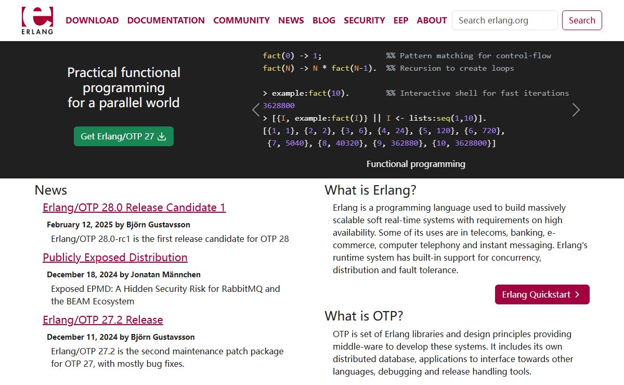Viewport: 624px width, 385px height.
Task: Click the Erlang logo icon
Action: 37,20
